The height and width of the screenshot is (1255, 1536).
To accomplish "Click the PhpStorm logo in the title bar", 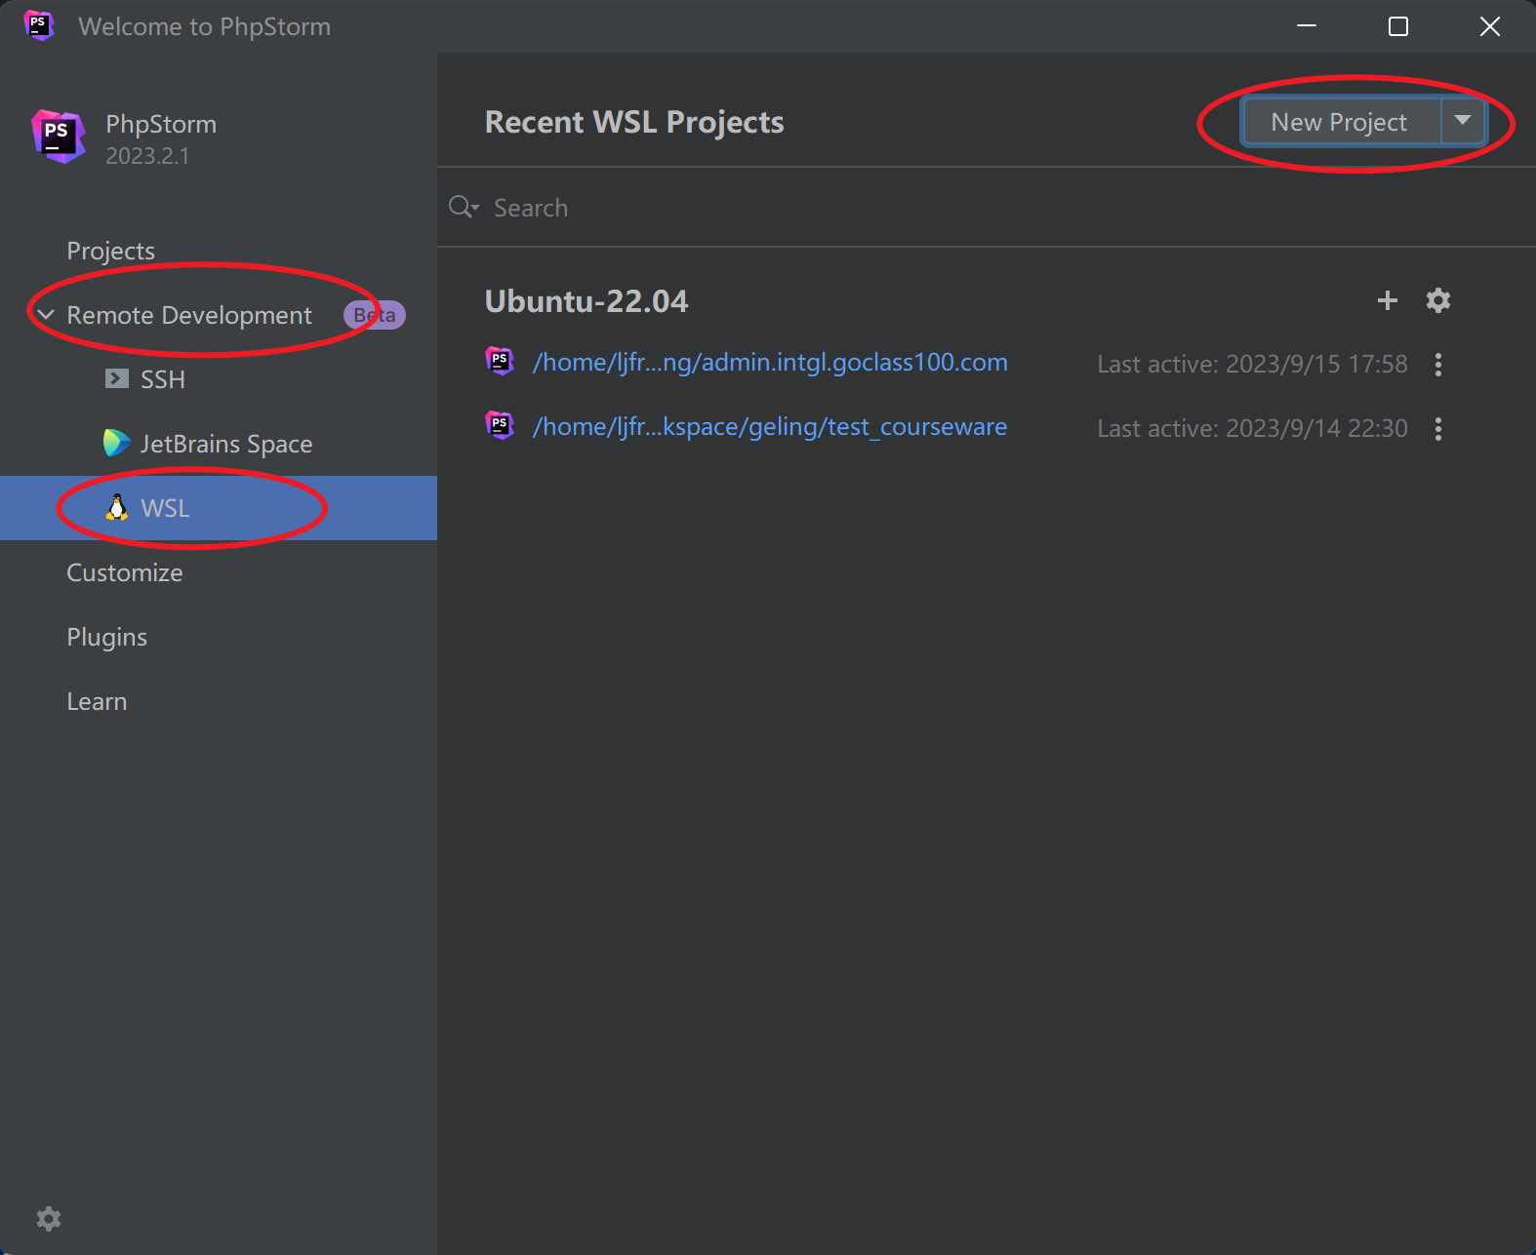I will pyautogui.click(x=39, y=25).
